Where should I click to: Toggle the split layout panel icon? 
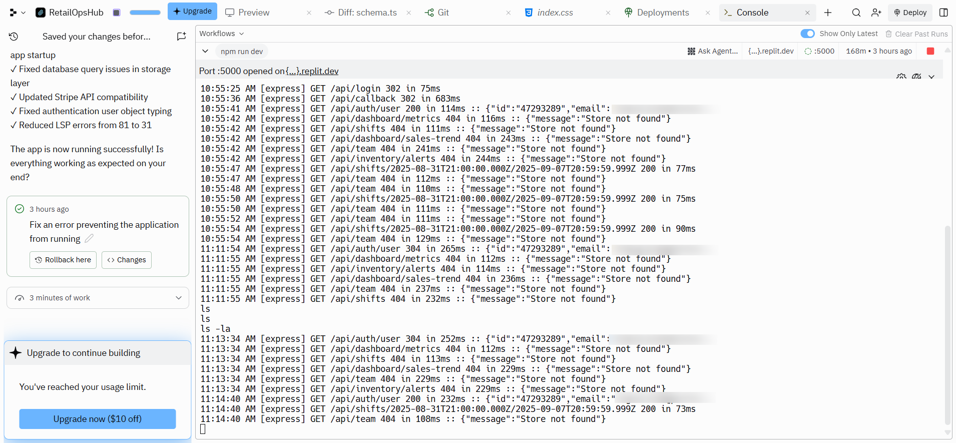point(943,13)
